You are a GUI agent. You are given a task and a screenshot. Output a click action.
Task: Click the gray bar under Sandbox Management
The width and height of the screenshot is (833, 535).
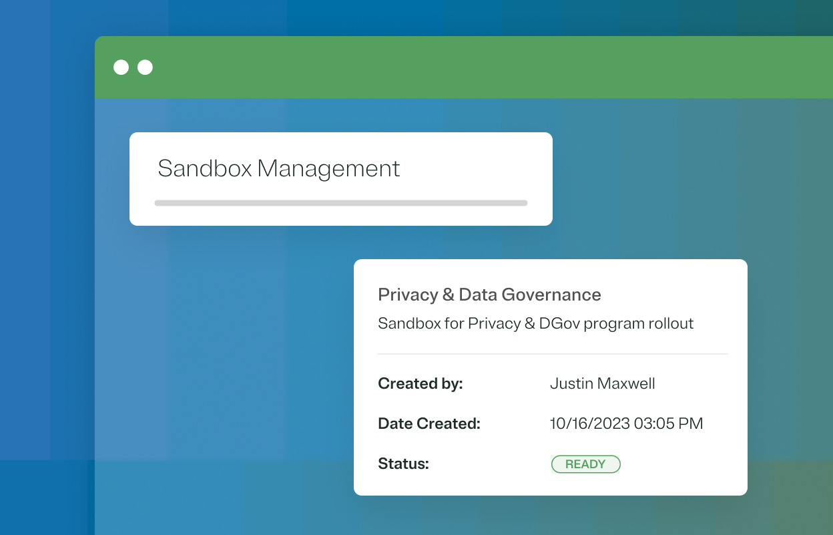click(340, 203)
